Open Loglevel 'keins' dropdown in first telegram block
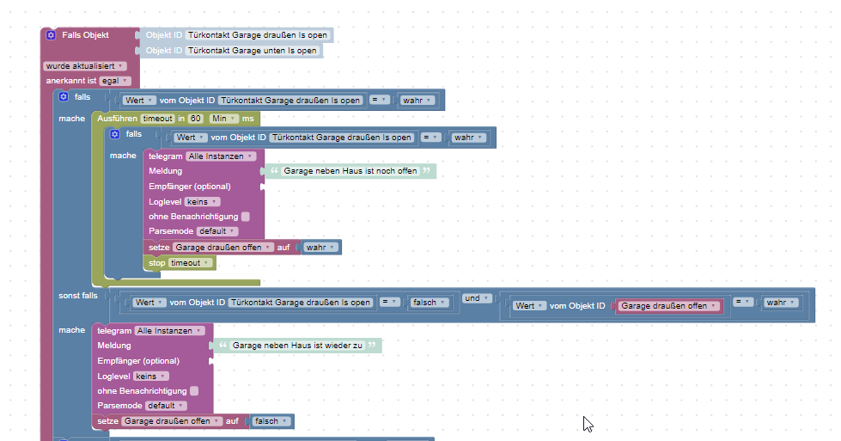841x441 pixels. (x=202, y=202)
